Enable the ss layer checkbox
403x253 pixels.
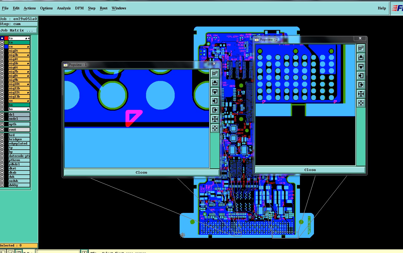2,101
